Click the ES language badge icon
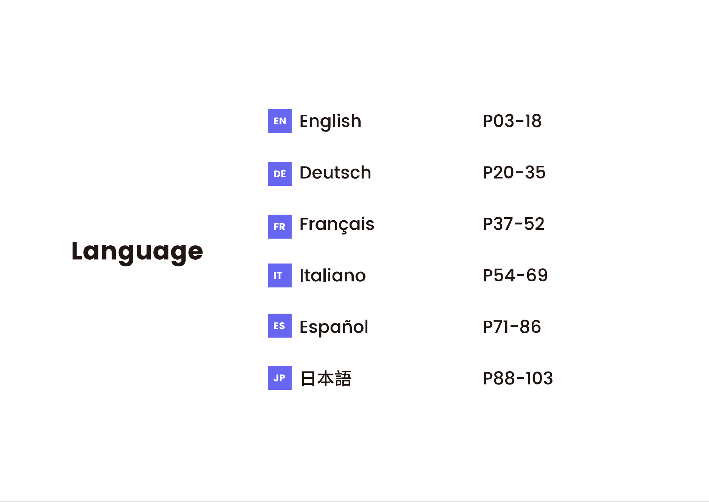Viewport: 709px width, 502px height. [280, 326]
